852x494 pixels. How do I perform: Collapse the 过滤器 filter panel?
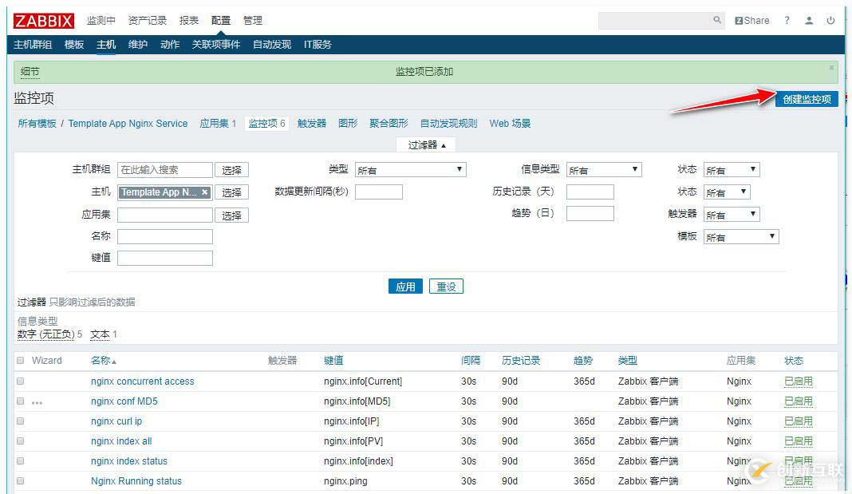pyautogui.click(x=427, y=145)
